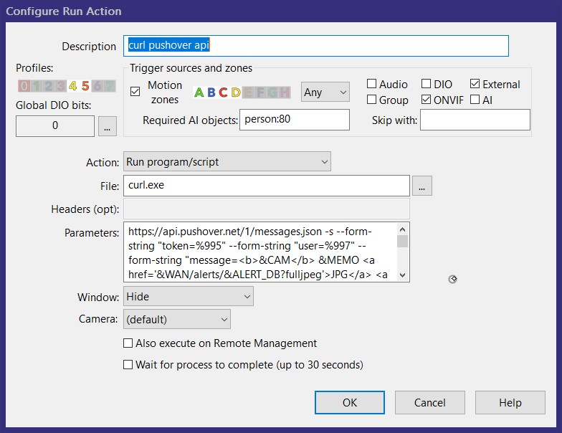Open the Any zones dropdown
The width and height of the screenshot is (562, 433).
[x=325, y=92]
